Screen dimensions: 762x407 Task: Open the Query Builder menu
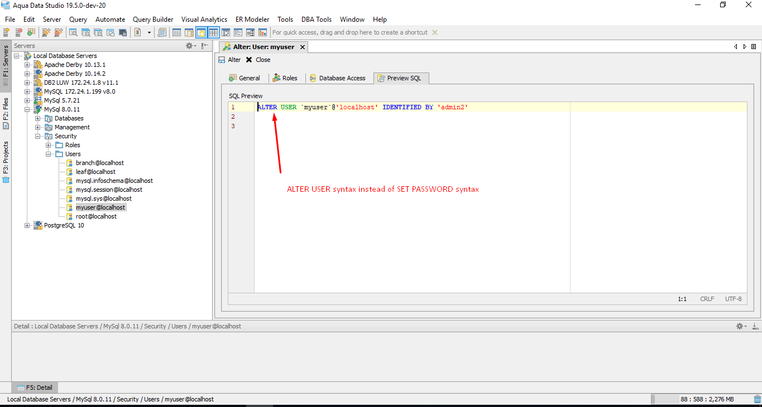153,20
